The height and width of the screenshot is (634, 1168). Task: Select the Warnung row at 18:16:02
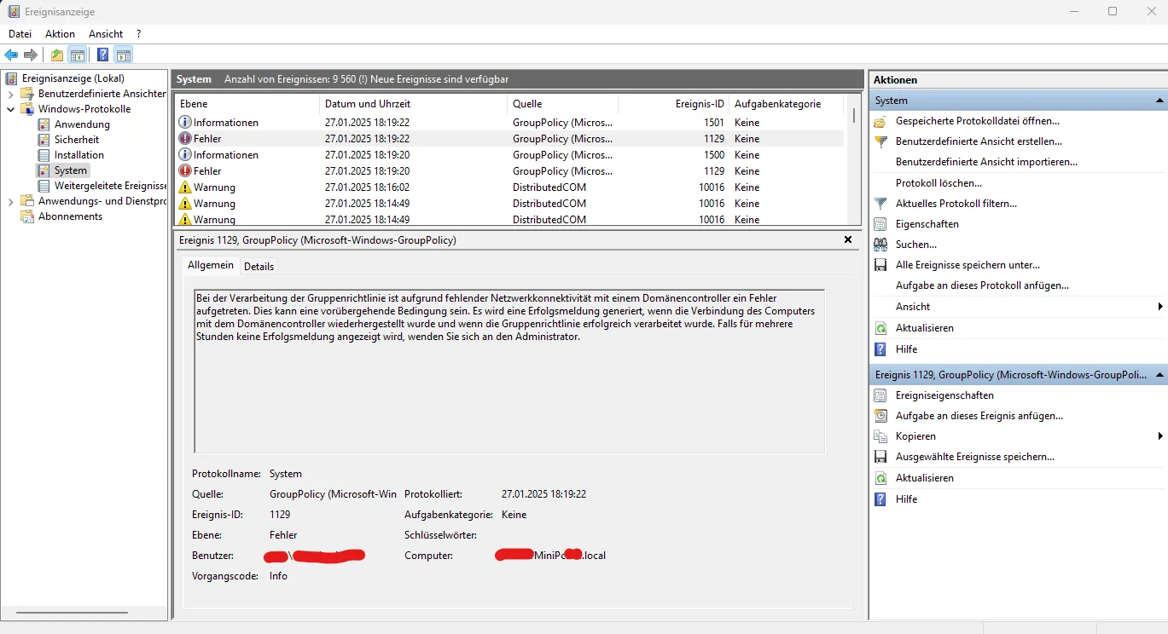point(509,187)
